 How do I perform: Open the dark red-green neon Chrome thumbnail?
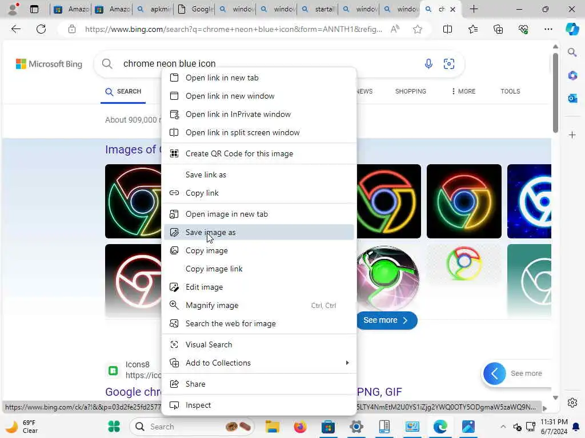tap(464, 201)
